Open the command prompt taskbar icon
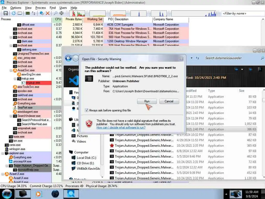Screen dimensions: 265x199 [23, 194]
